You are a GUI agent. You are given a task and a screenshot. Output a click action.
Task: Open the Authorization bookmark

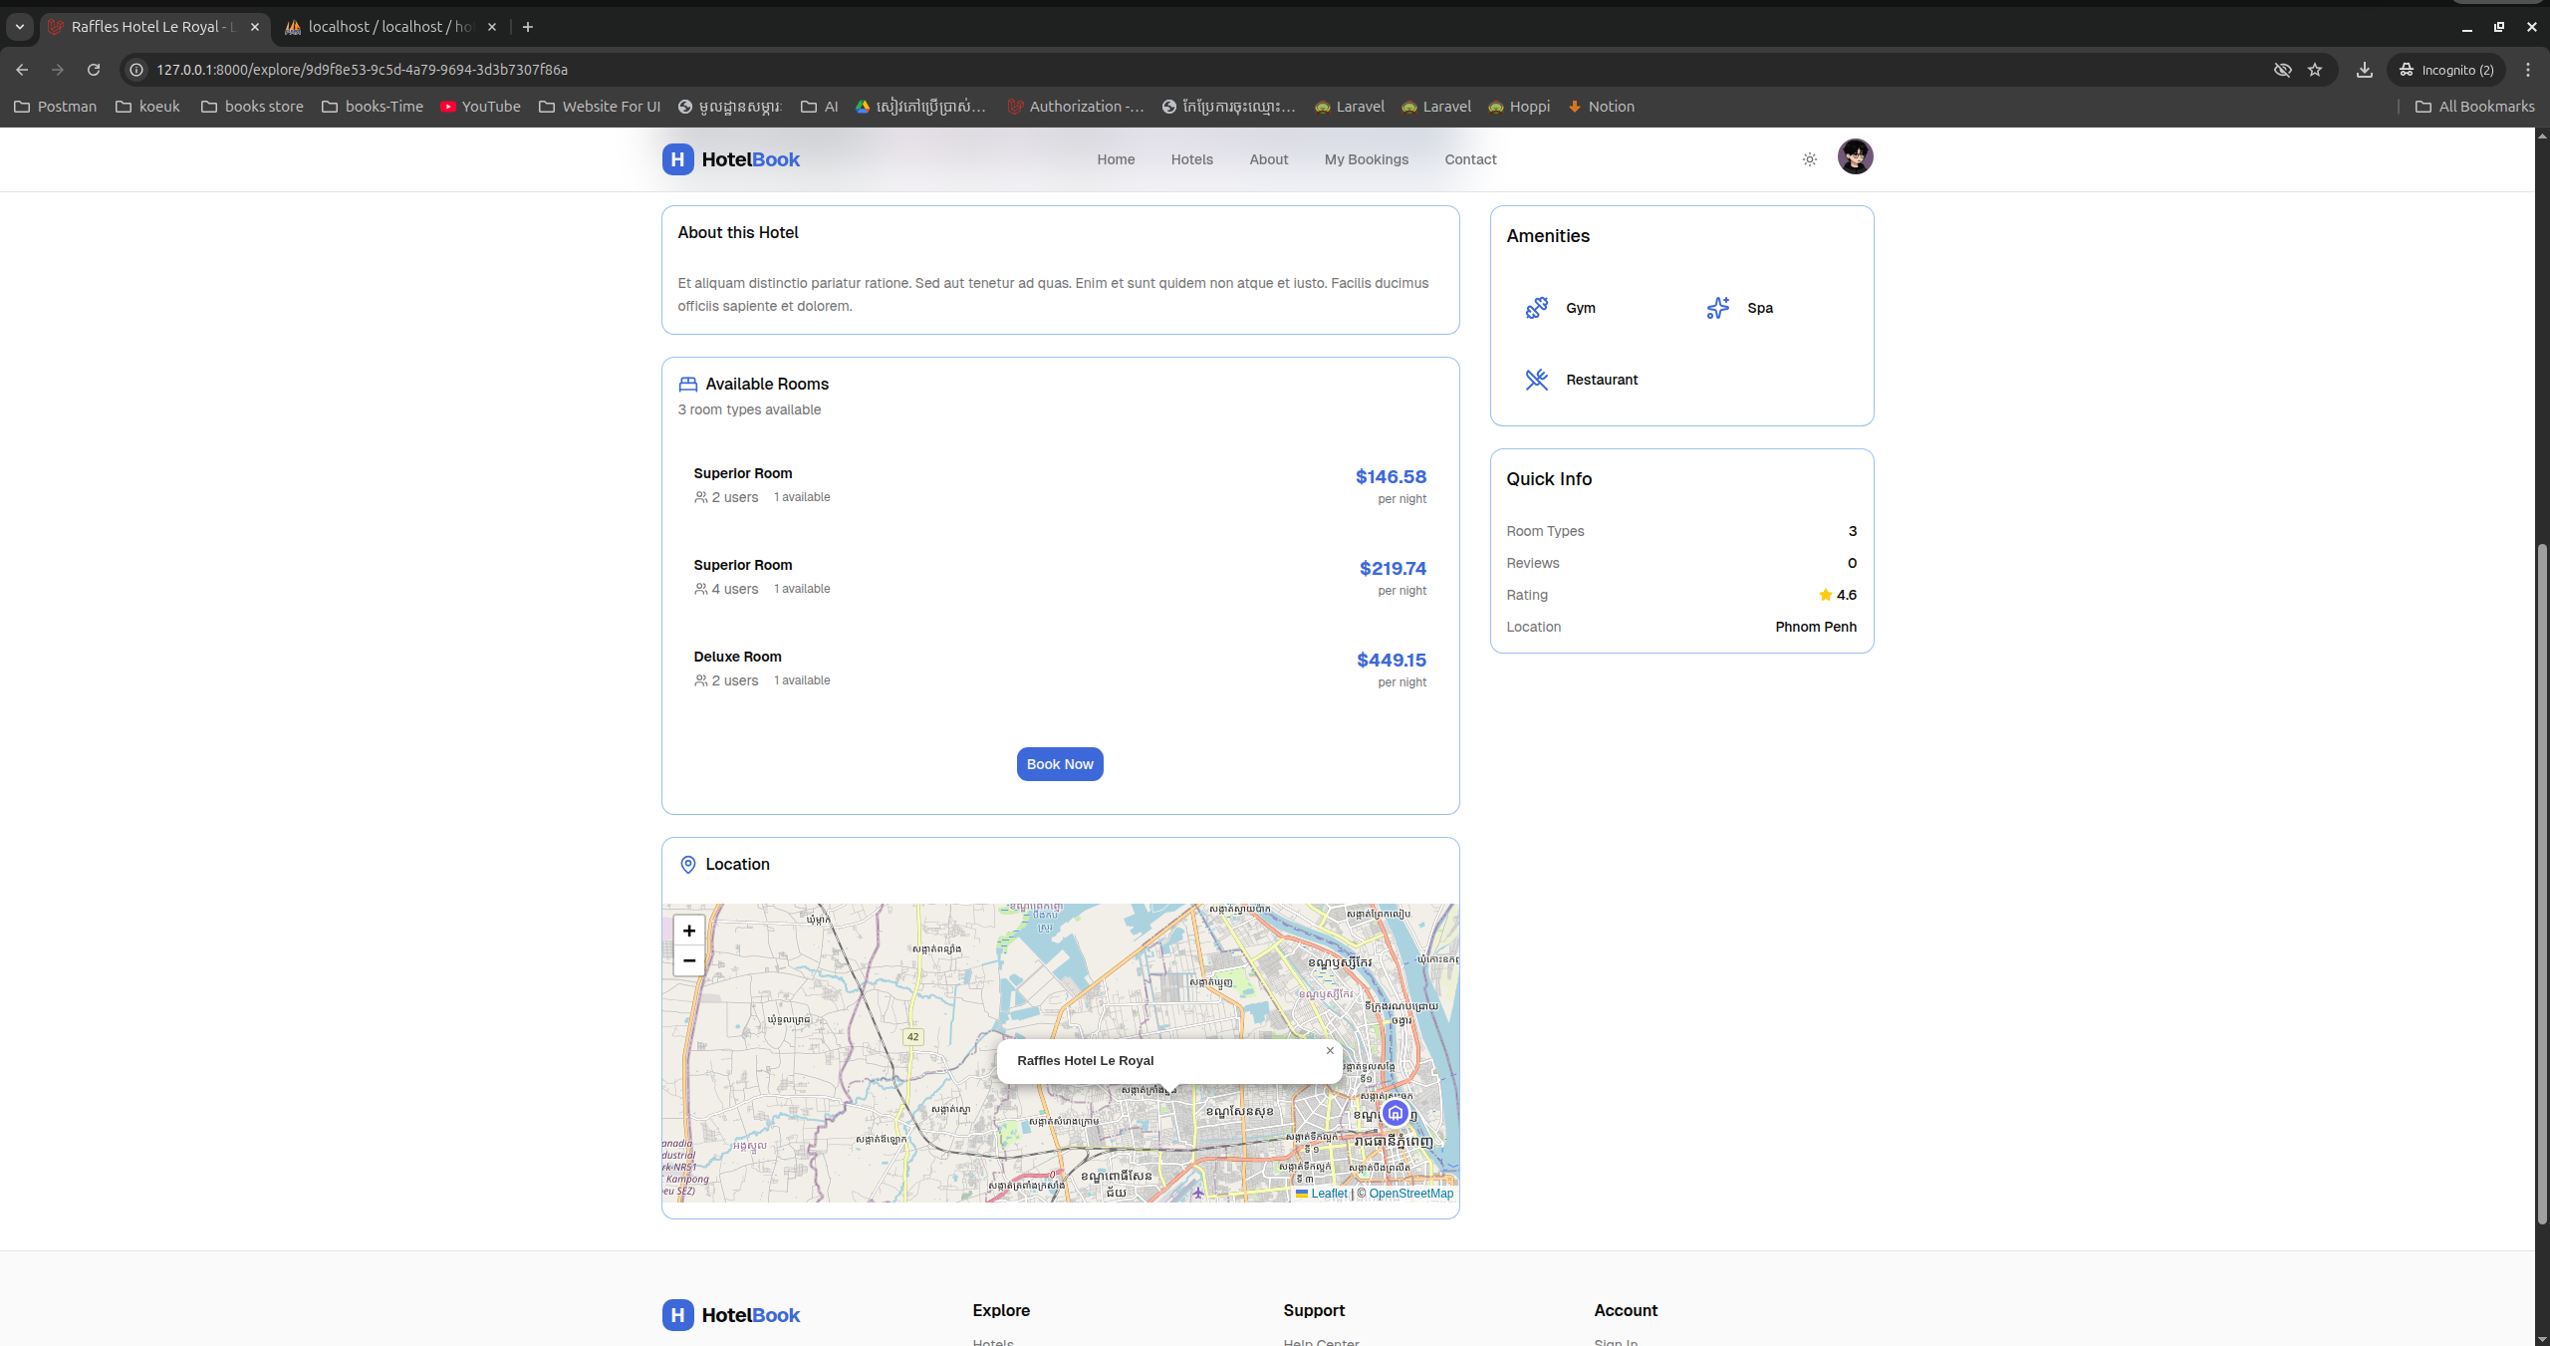(x=1076, y=107)
